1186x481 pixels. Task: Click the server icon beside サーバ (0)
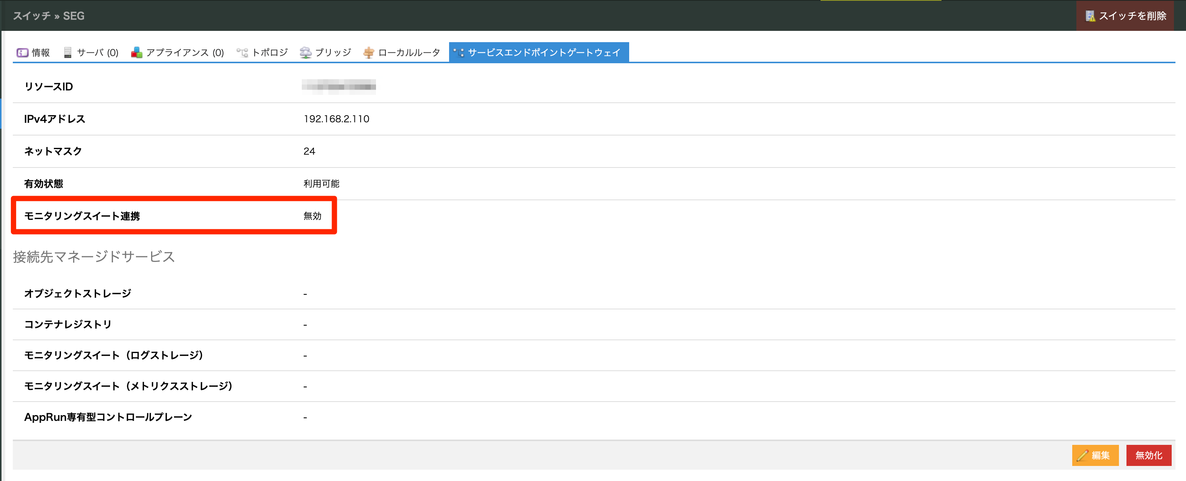[x=68, y=52]
